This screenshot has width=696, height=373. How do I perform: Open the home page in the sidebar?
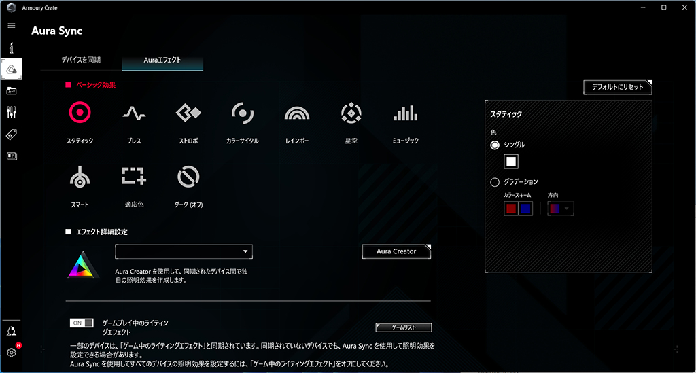(x=12, y=48)
